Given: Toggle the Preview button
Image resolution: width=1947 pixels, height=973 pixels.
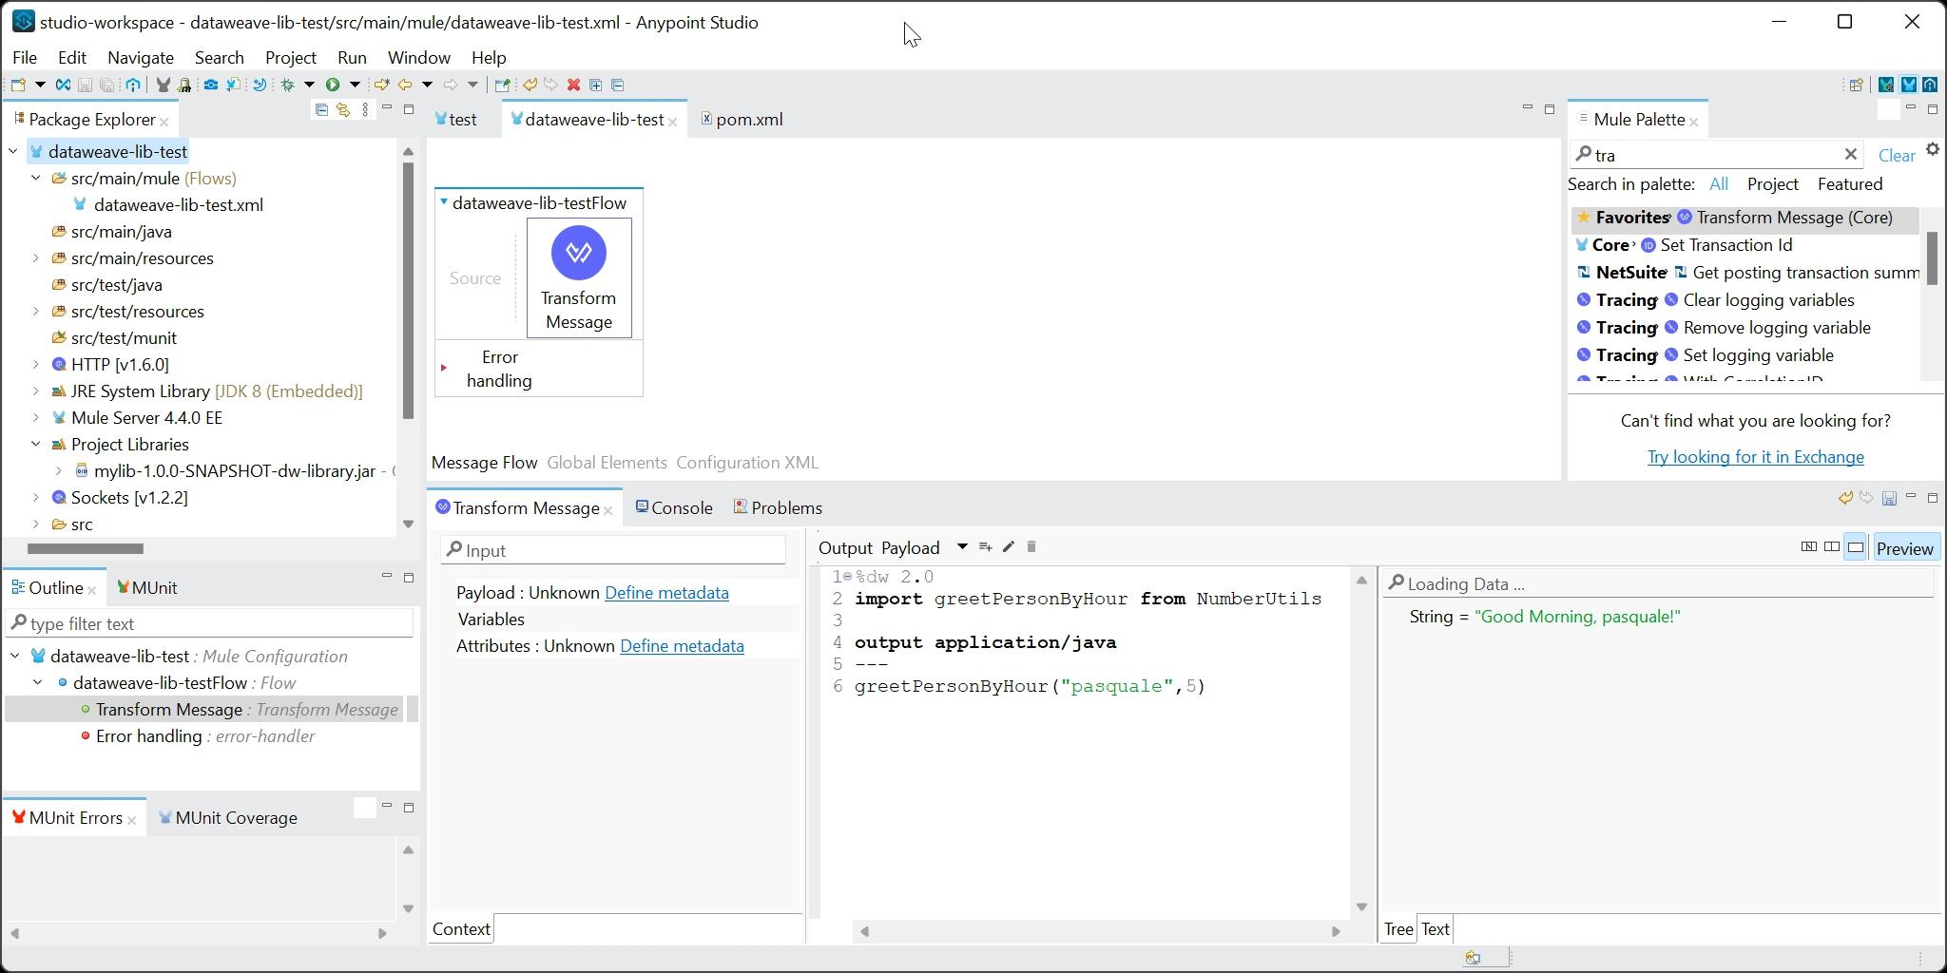Looking at the screenshot, I should click(1904, 548).
